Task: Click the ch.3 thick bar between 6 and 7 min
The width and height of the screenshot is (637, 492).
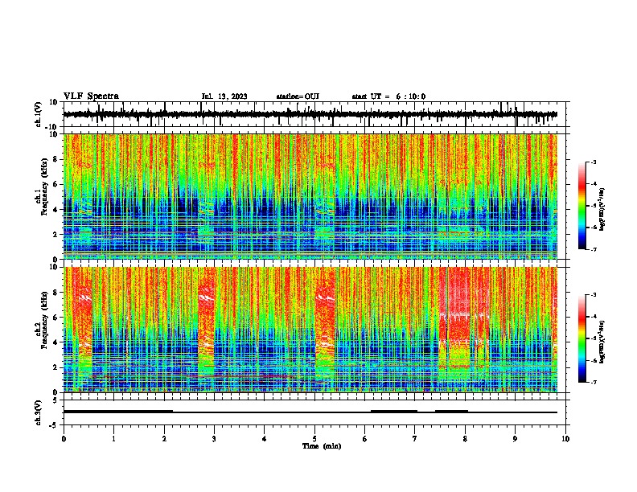Action: click(x=394, y=412)
